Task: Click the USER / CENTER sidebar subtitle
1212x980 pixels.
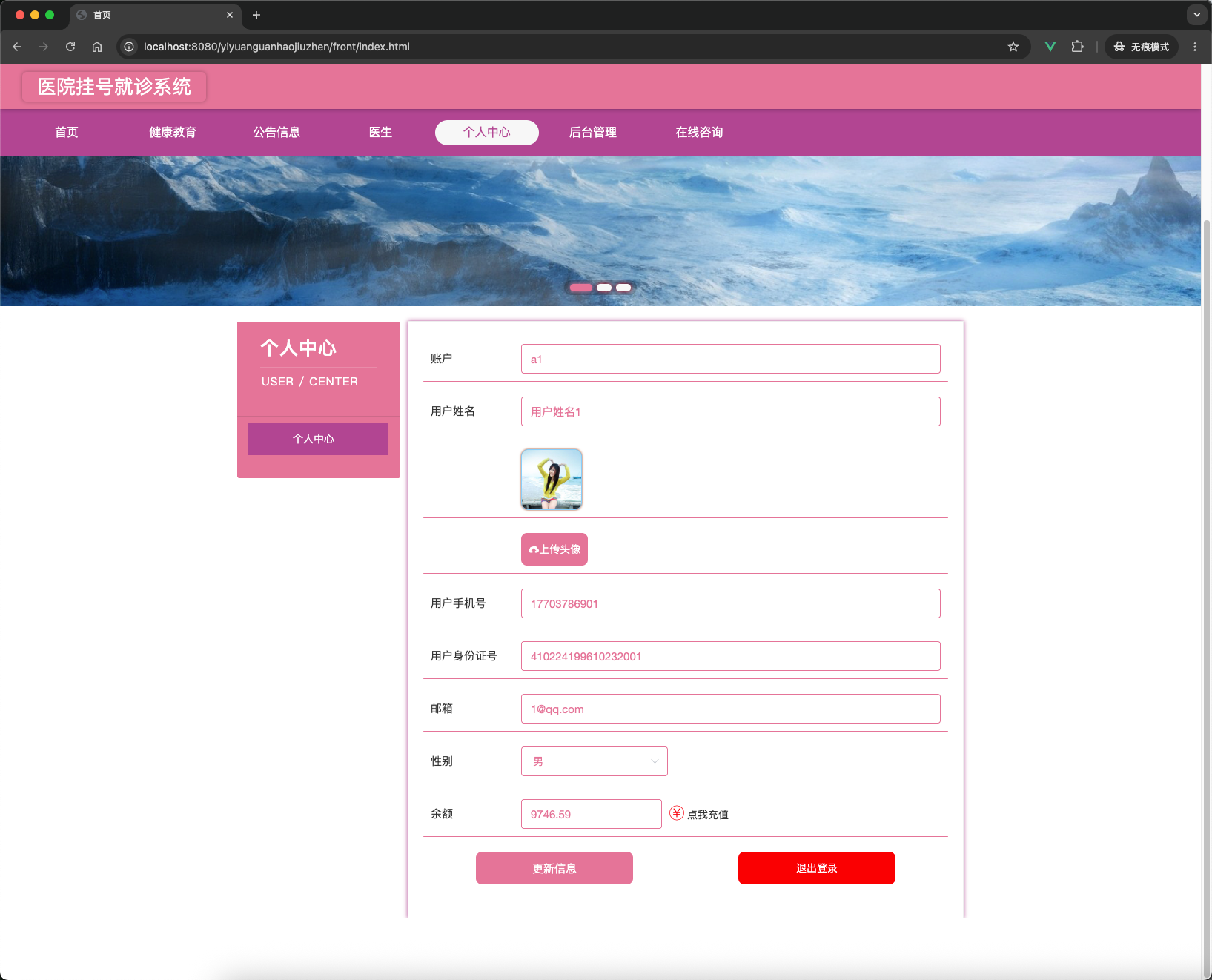Action: point(310,382)
